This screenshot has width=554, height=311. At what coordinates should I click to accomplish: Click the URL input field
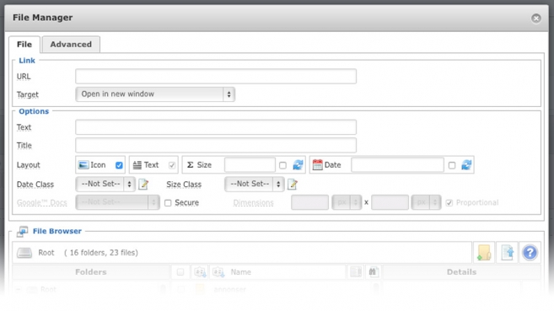pos(216,76)
